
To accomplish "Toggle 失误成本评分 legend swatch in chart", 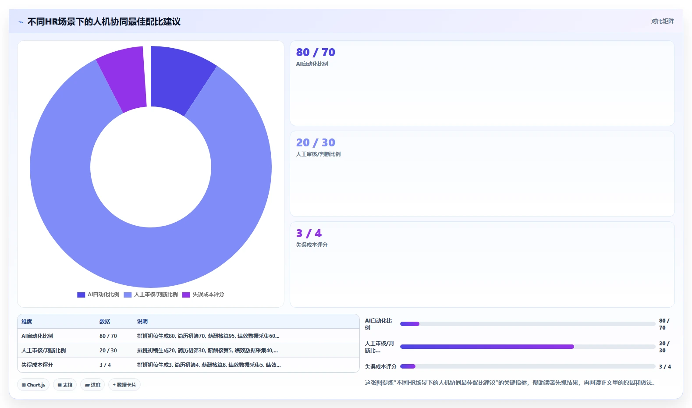I will tap(186, 295).
